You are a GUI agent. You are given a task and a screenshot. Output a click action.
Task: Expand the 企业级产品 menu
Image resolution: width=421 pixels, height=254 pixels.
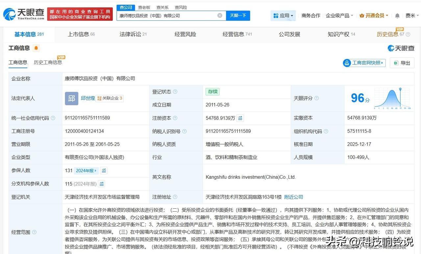tap(339, 15)
